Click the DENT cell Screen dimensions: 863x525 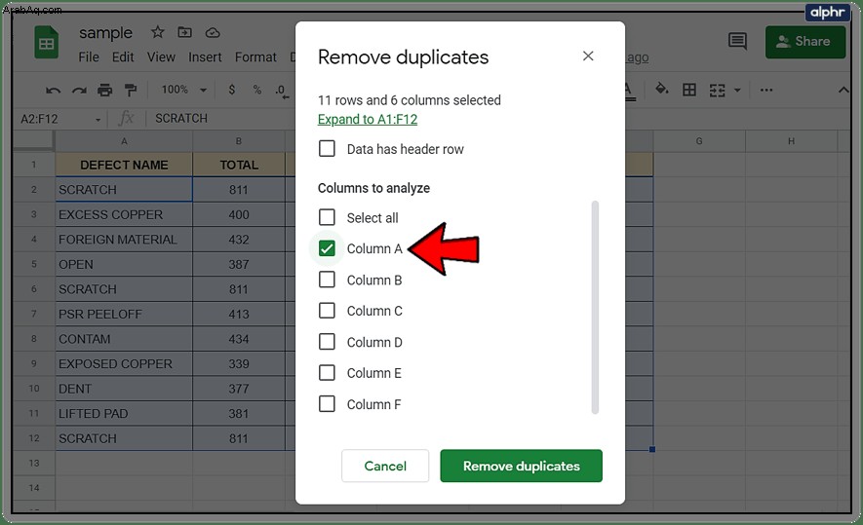124,389
